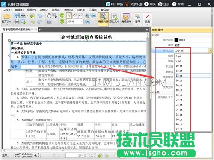Zoom in with the plus button

(x=88, y=21)
